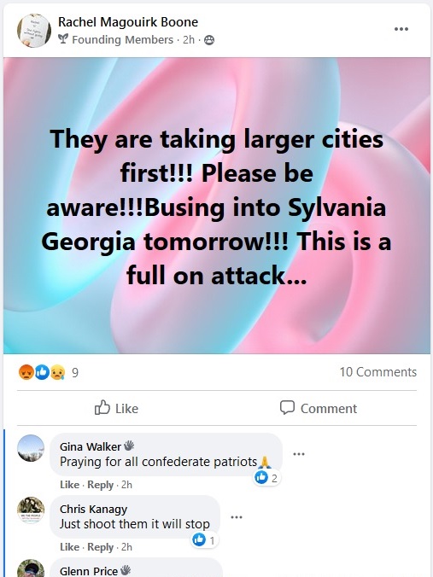Open the Founding Members badge link
This screenshot has width=433, height=577.
(x=123, y=40)
